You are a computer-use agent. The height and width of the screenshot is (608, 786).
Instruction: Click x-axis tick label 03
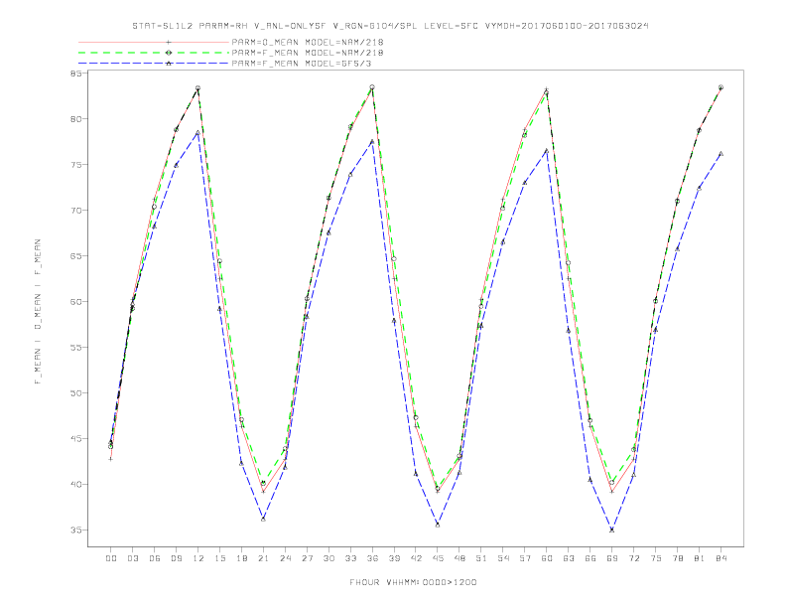[132, 558]
